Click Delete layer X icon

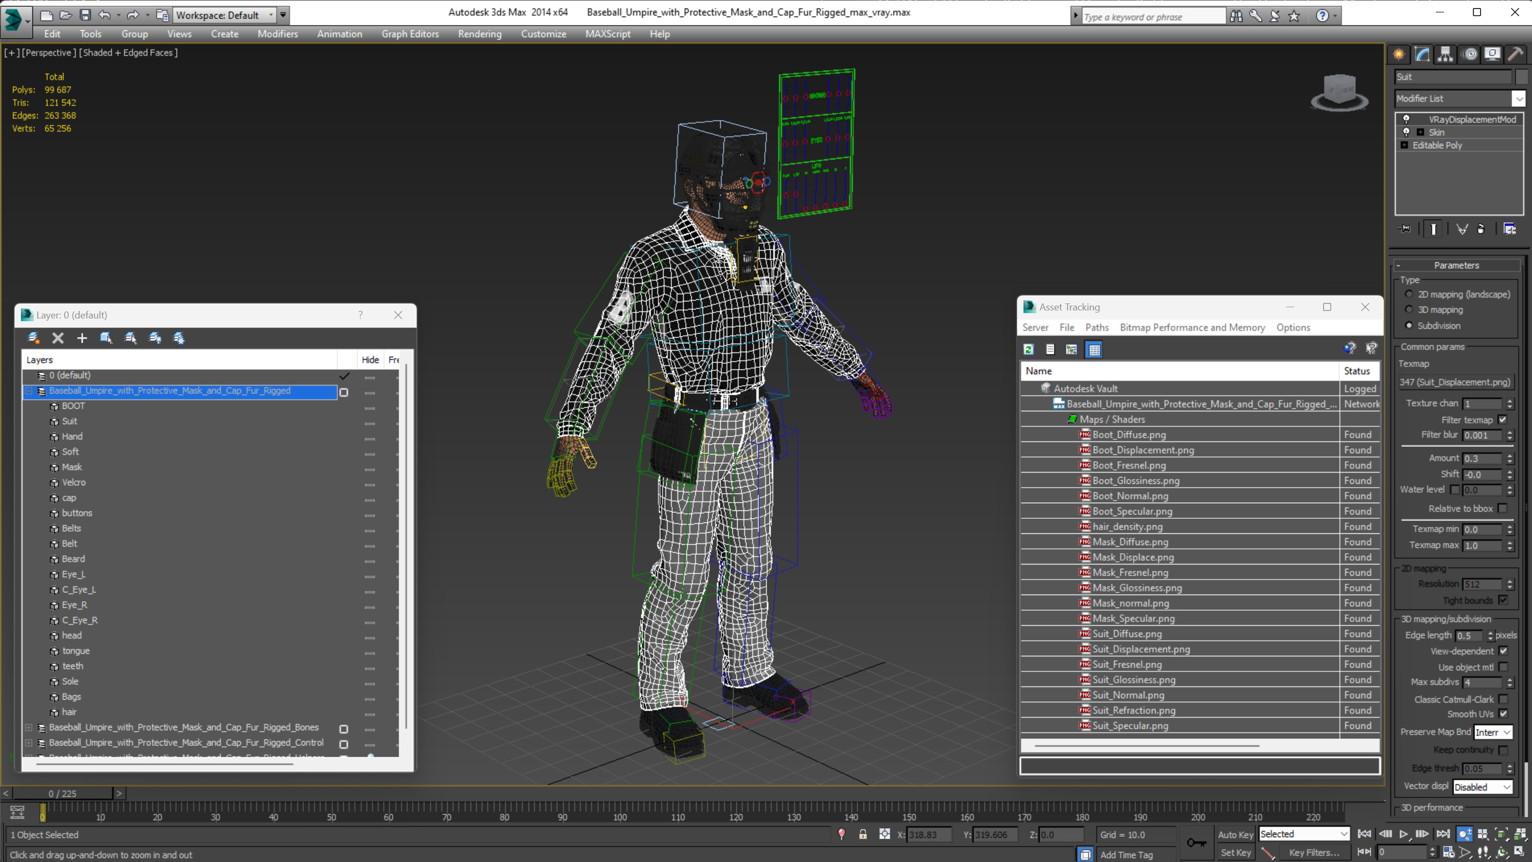57,338
